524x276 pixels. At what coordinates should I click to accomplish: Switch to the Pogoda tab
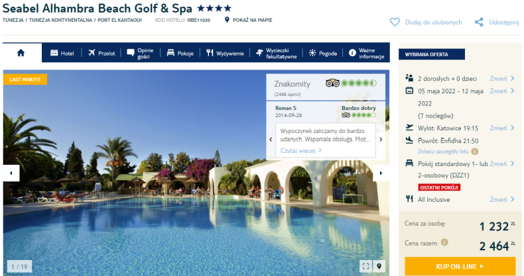click(x=322, y=53)
